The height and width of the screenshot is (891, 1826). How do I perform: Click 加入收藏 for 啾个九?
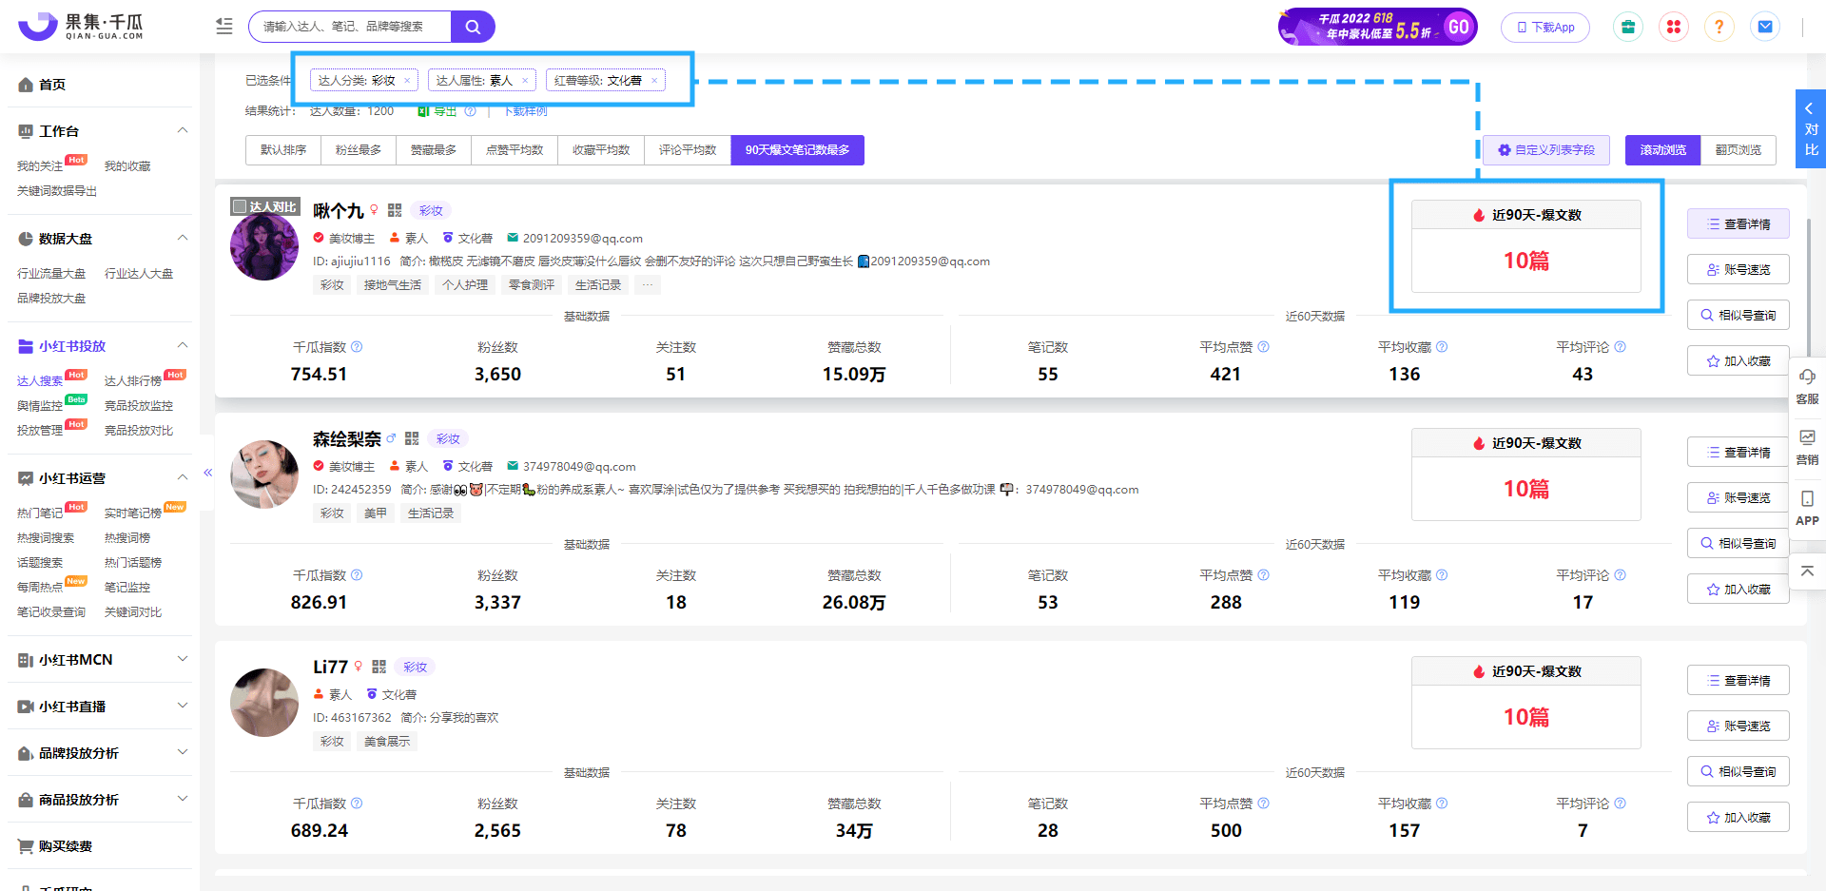(x=1739, y=361)
